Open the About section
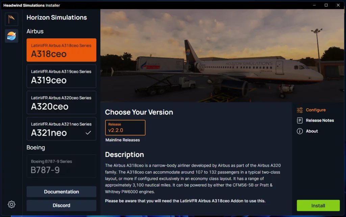Screen dimensions: 346x217 [312, 131]
